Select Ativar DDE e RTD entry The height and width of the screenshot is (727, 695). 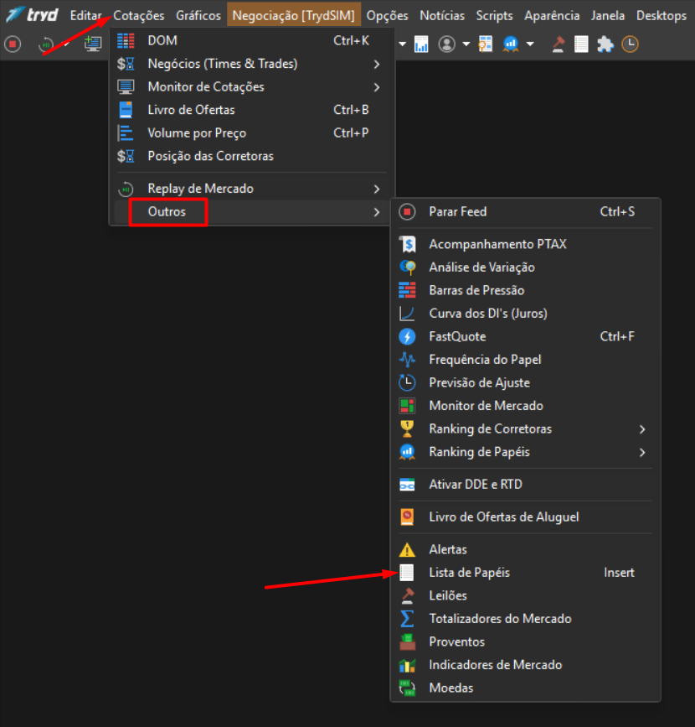pos(525,485)
